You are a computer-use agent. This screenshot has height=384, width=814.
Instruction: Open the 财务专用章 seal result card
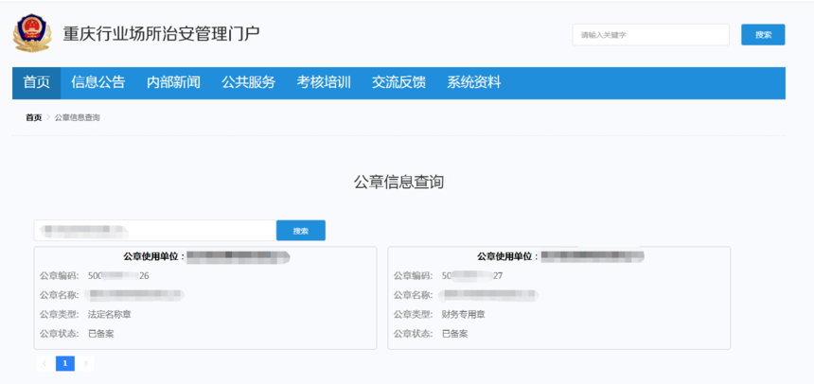tap(558, 297)
